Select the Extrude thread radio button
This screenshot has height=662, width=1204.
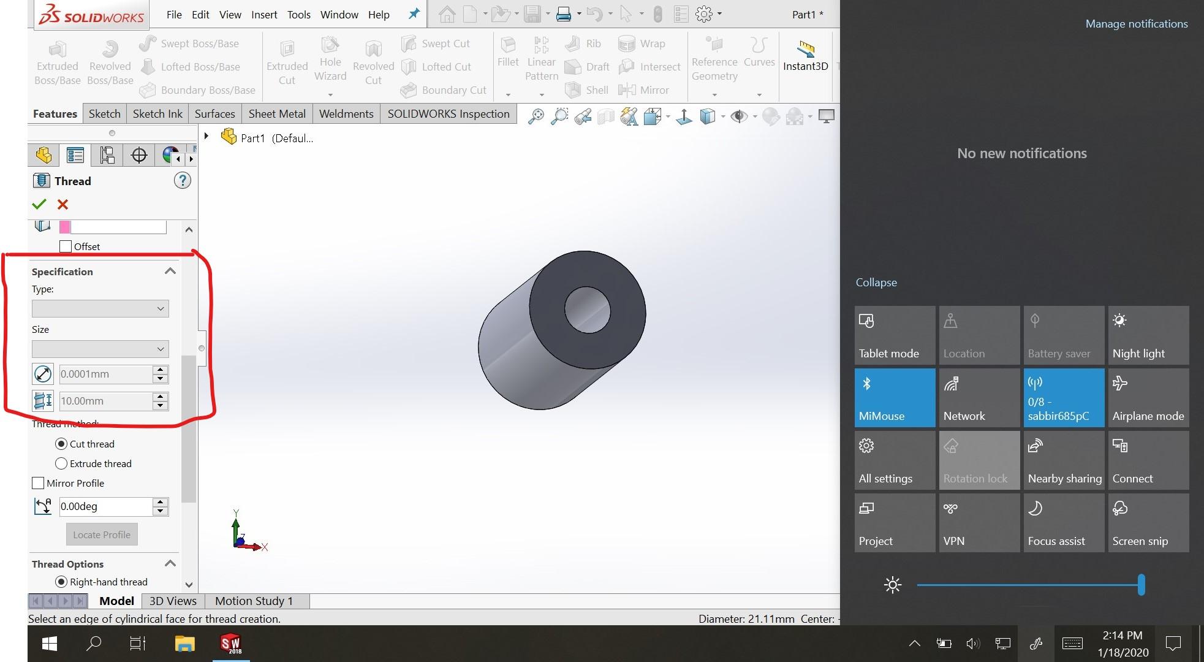(x=61, y=463)
